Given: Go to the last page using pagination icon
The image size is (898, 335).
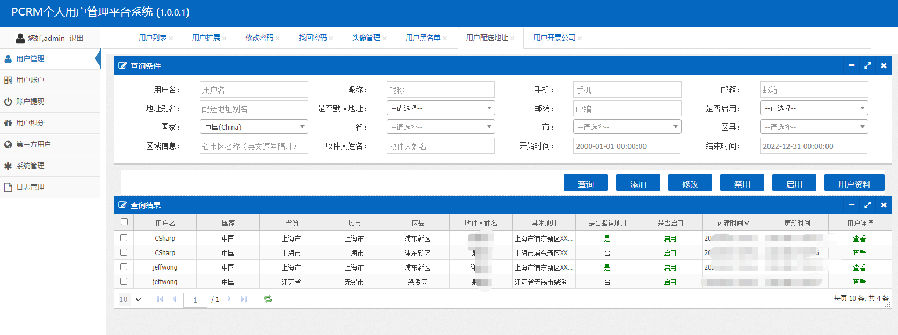Looking at the screenshot, I should point(244,300).
